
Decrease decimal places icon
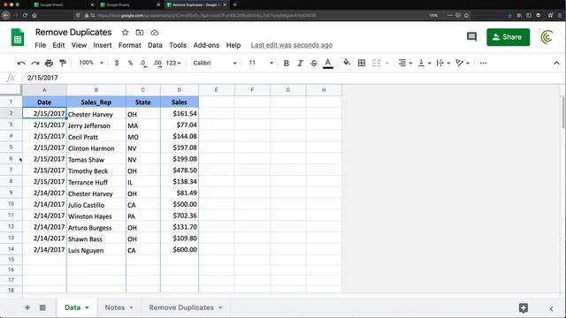pyautogui.click(x=143, y=63)
